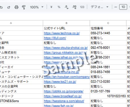Open the group.nikkeikin.co.jp link

coord(65,53)
